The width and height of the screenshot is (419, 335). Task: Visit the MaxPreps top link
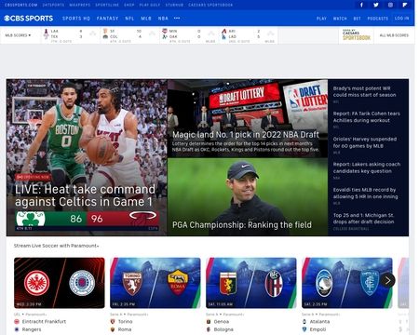tap(80, 5)
